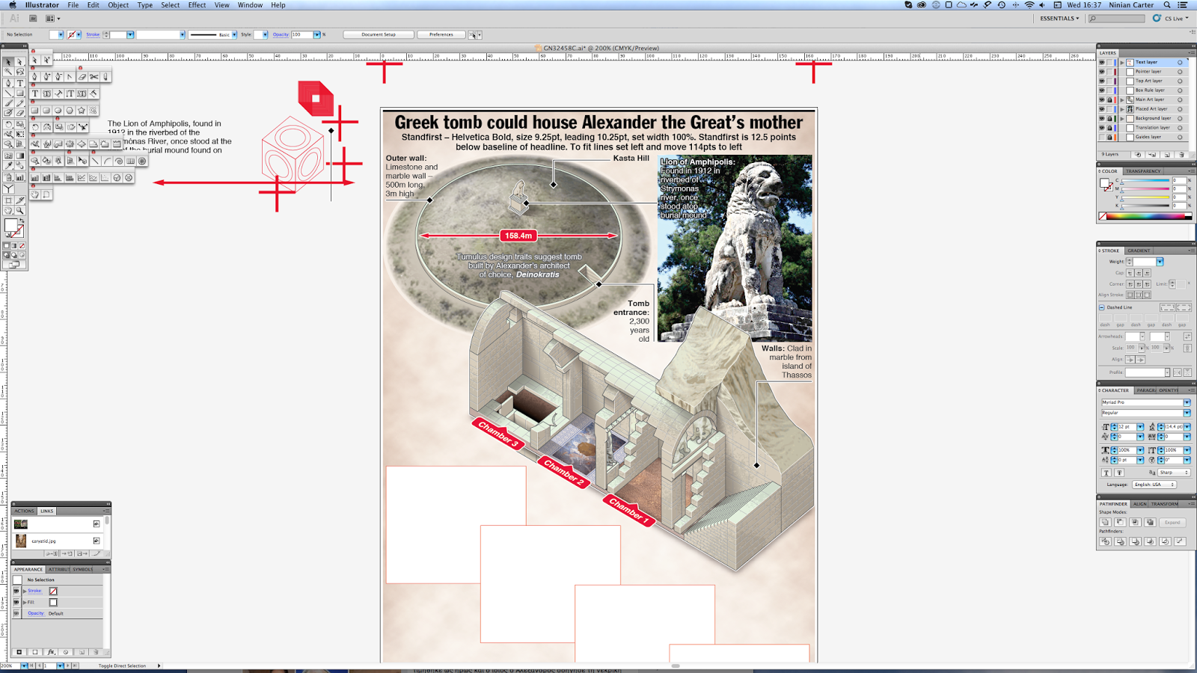Image resolution: width=1197 pixels, height=673 pixels.
Task: Activate the Zoom magnifier tool
Action: coord(20,210)
